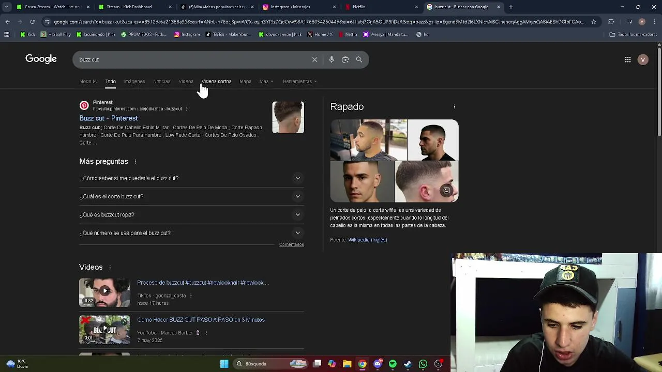This screenshot has width=662, height=372.
Task: Open Discord from the taskbar
Action: [378, 364]
